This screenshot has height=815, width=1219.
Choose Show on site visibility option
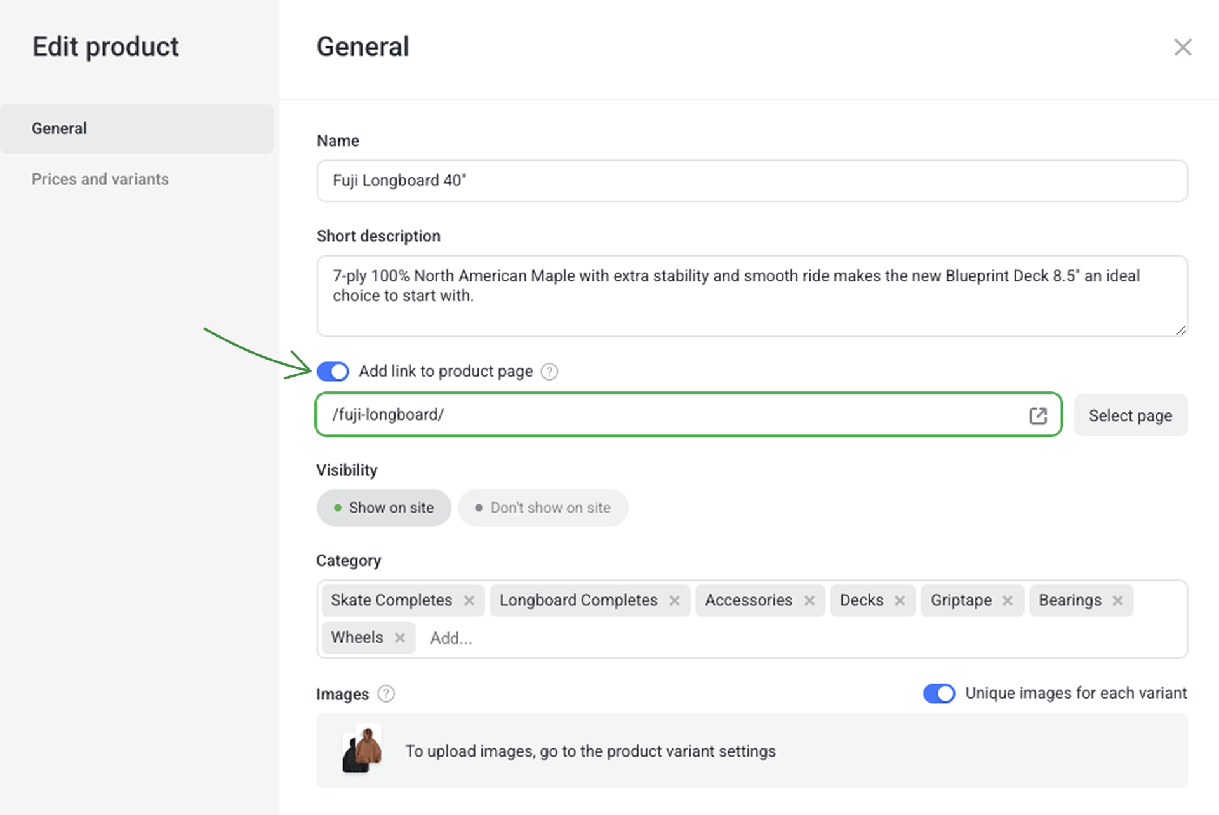pyautogui.click(x=383, y=508)
